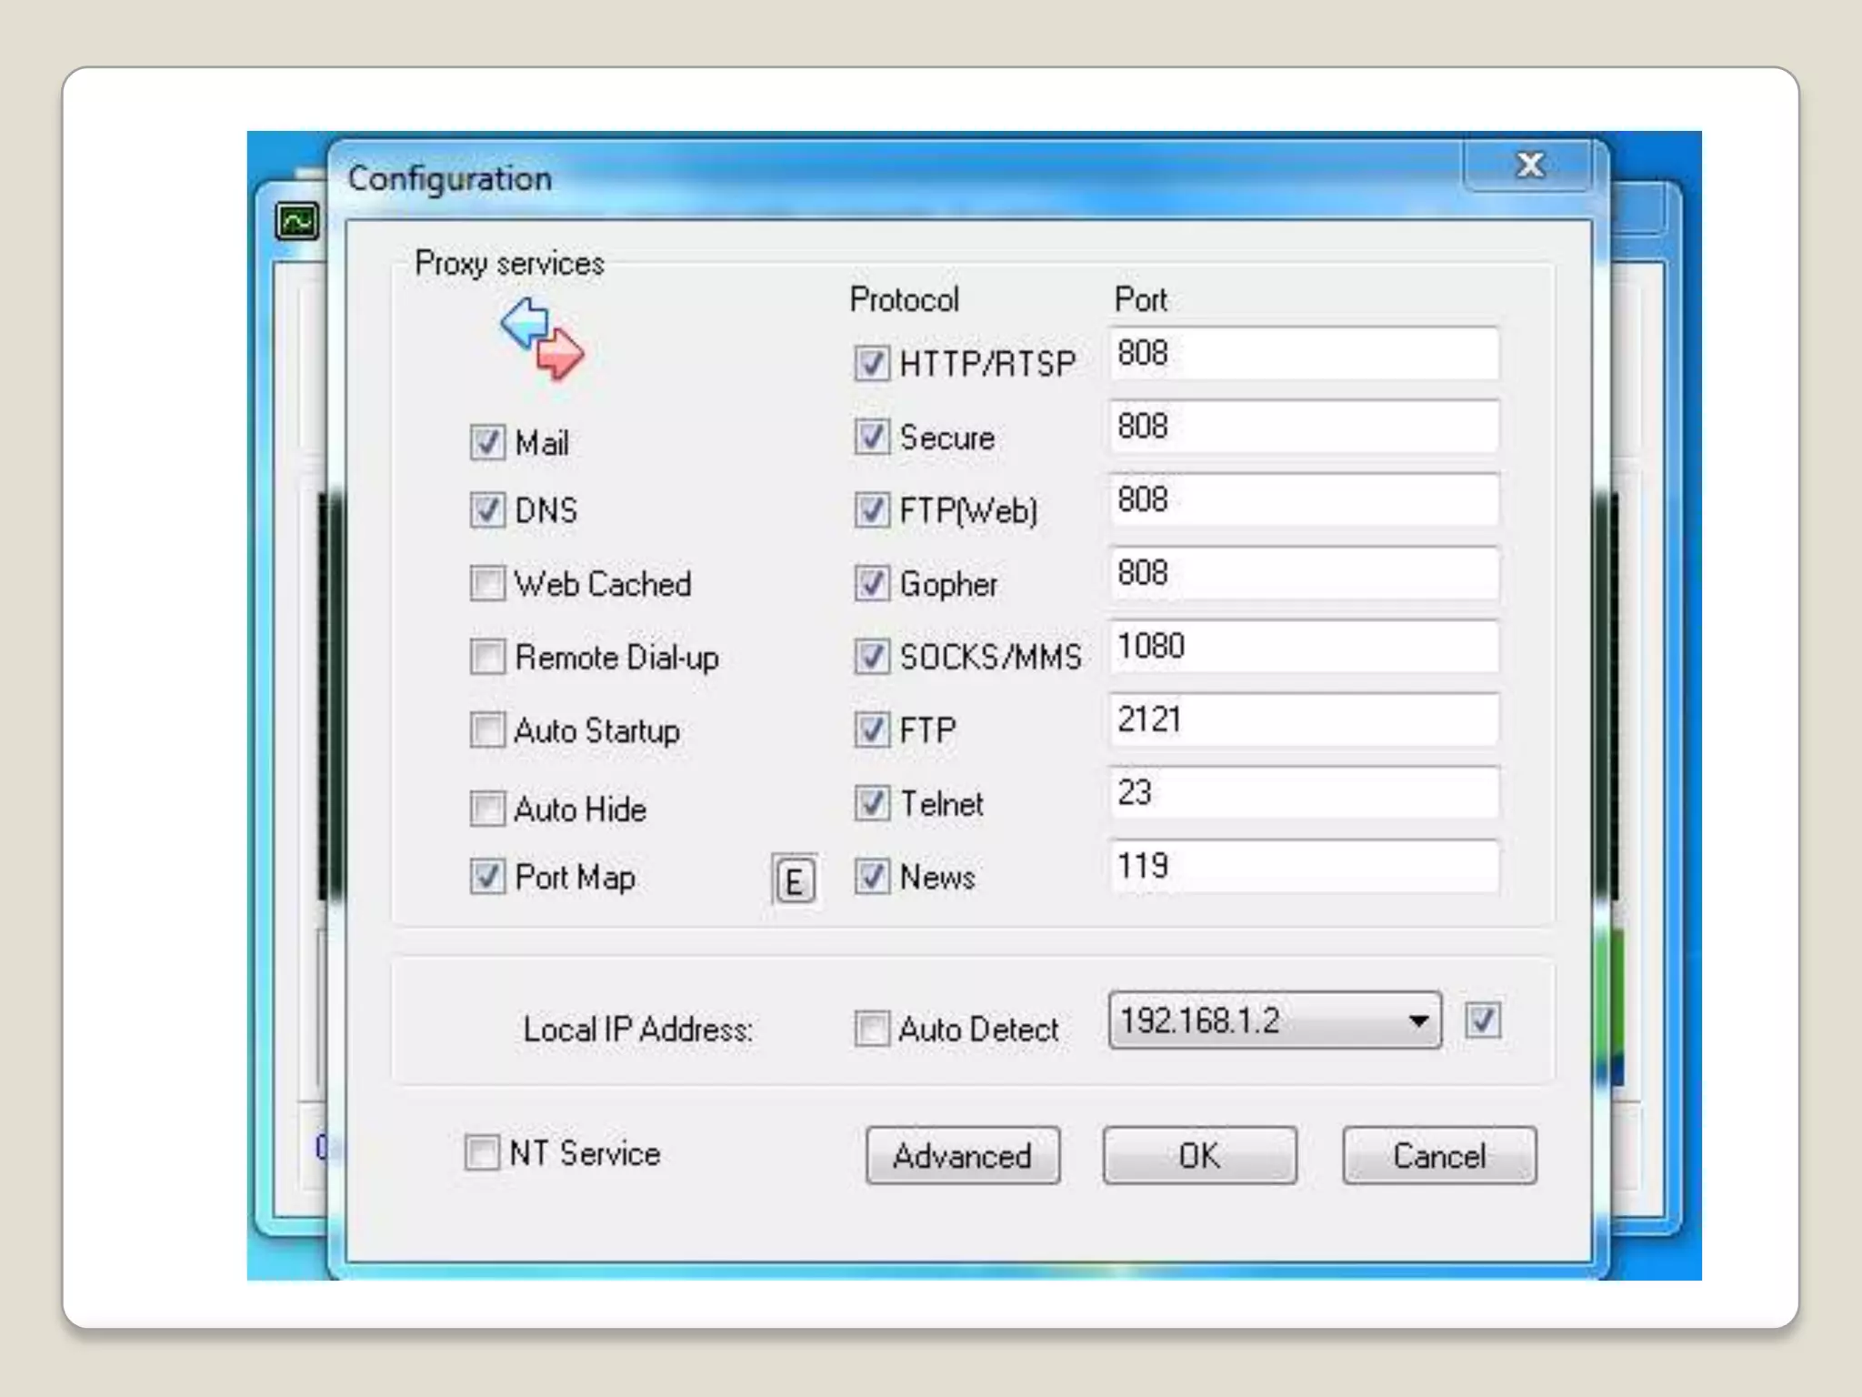This screenshot has width=1862, height=1397.
Task: Click the E edit button beside Port Map
Action: tap(794, 880)
